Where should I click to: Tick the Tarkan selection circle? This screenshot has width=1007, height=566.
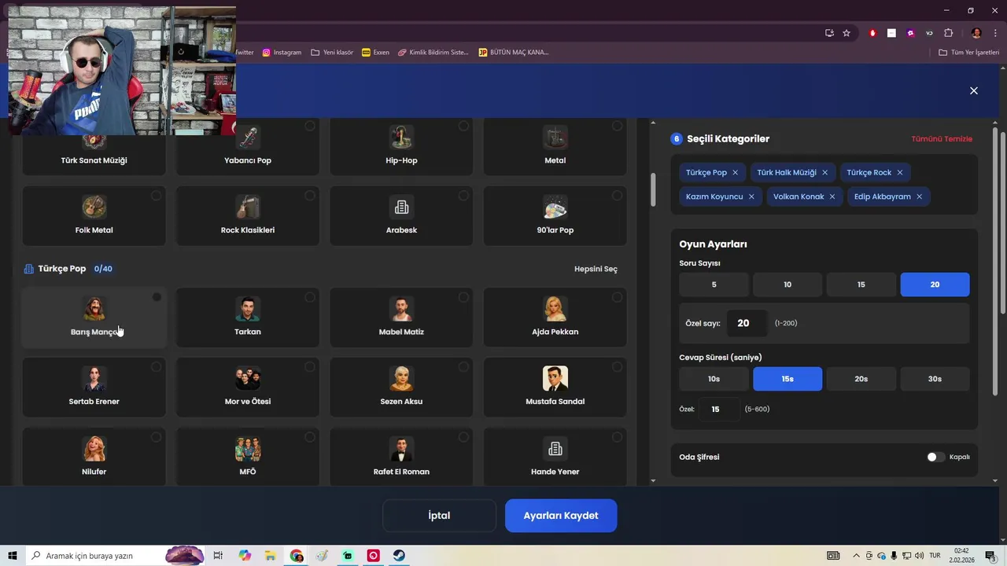point(310,297)
